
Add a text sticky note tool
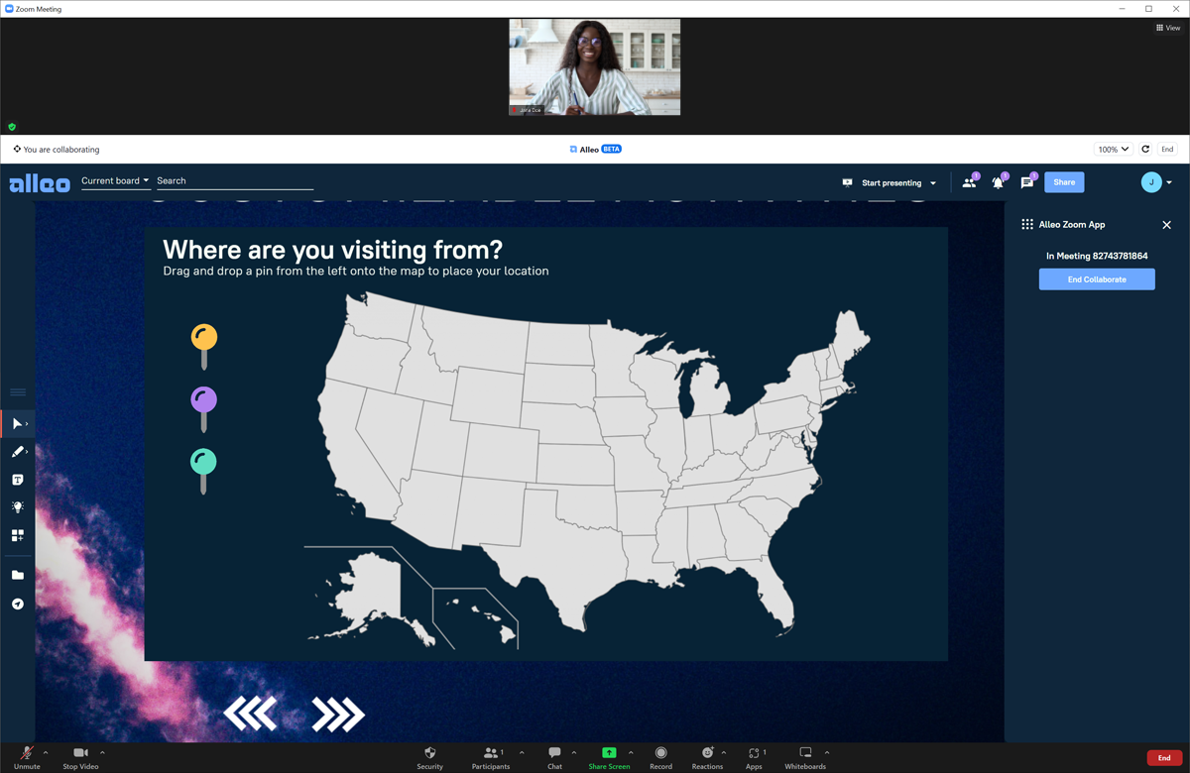coord(17,480)
